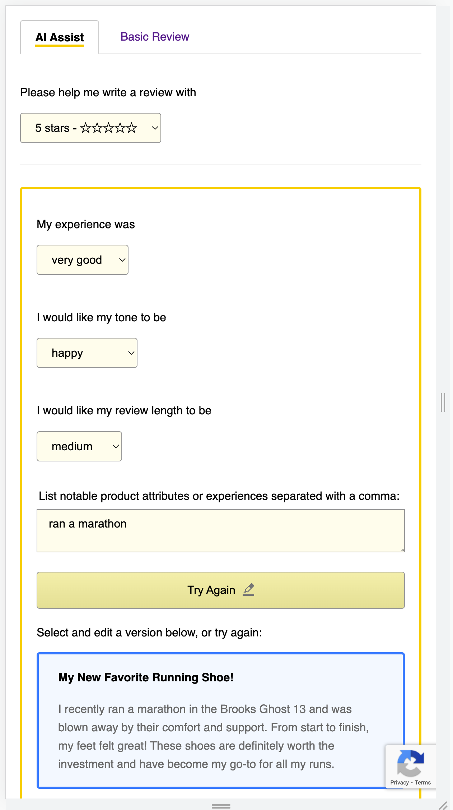Expand the 'very good' experience dropdown
The image size is (453, 810).
(x=83, y=260)
